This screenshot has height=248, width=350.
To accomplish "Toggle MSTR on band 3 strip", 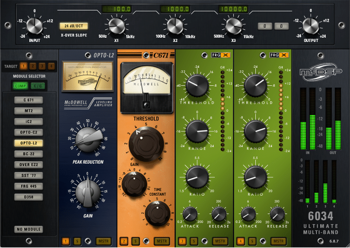I will 219,241.
